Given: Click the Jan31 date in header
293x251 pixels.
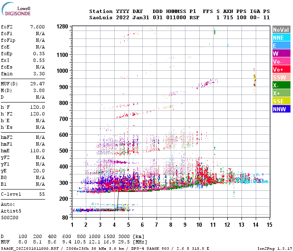Looking at the screenshot, I should coord(141,18).
